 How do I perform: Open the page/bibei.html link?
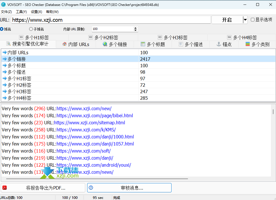point(95,116)
